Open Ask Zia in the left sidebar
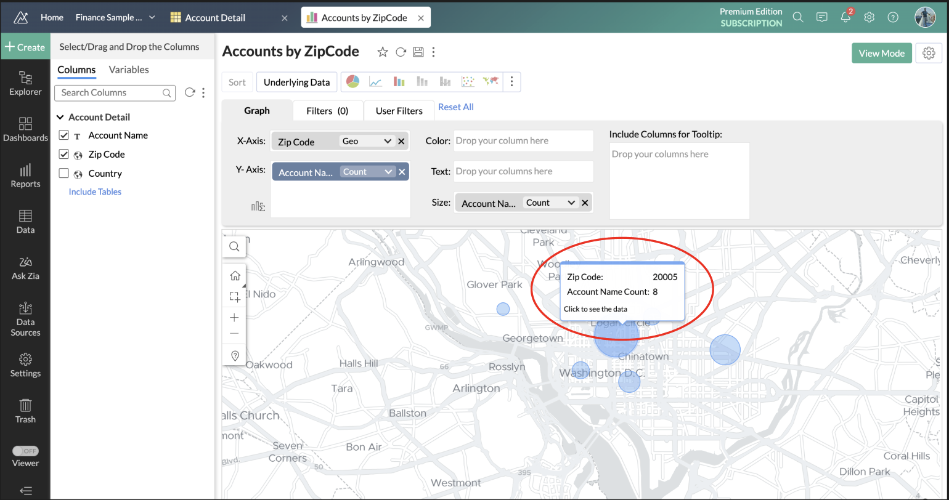Image resolution: width=949 pixels, height=500 pixels. [x=25, y=268]
